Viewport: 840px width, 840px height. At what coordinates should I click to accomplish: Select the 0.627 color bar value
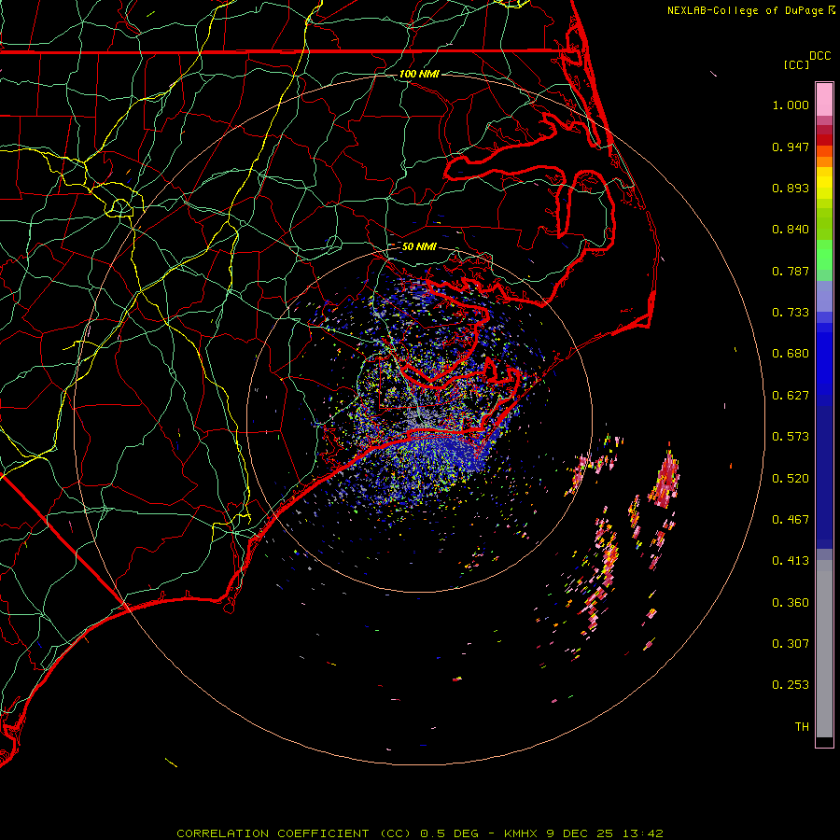(x=791, y=396)
